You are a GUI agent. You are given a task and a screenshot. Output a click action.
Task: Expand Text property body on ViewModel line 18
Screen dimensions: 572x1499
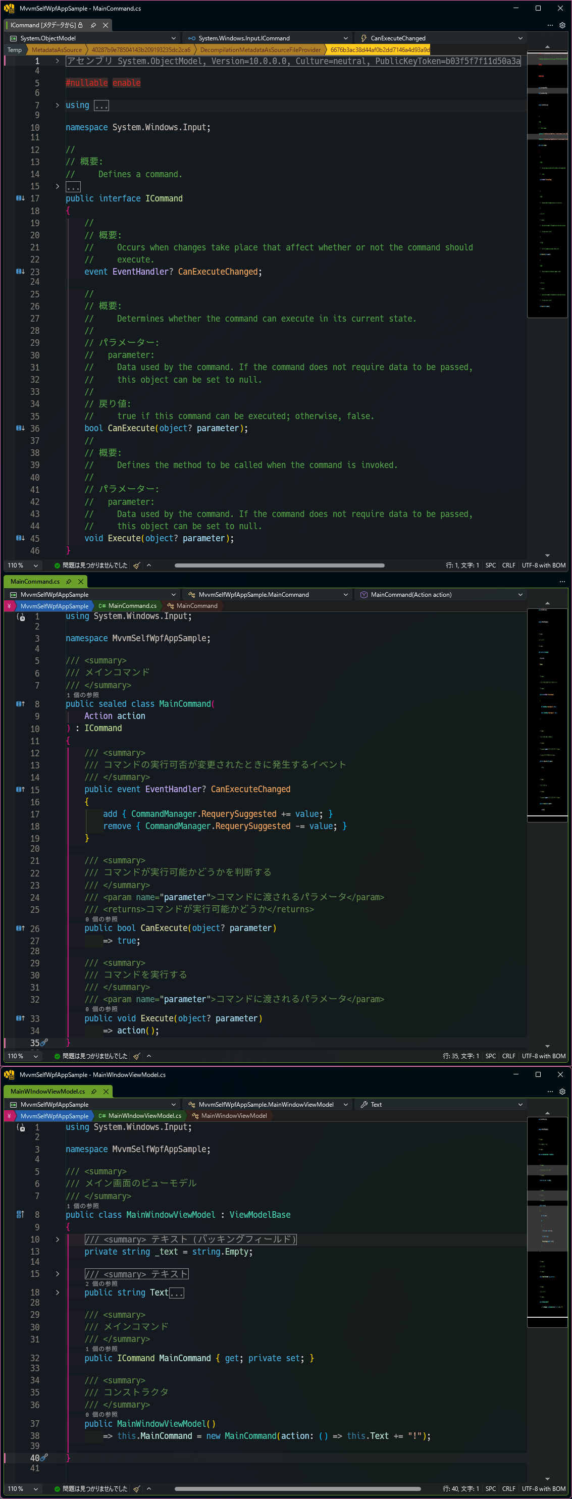pos(57,1293)
